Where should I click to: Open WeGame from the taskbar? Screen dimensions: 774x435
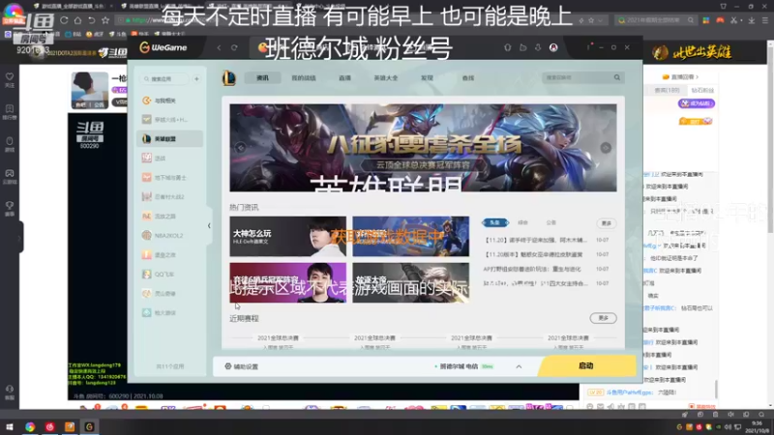[x=89, y=426]
